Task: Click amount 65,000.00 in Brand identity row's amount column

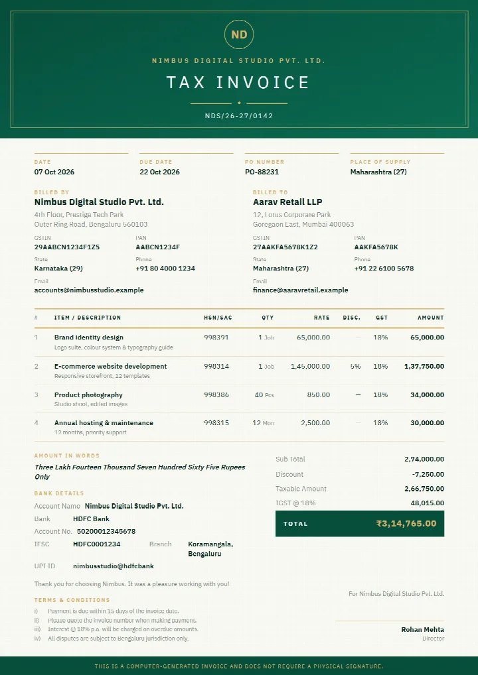Action: [427, 337]
